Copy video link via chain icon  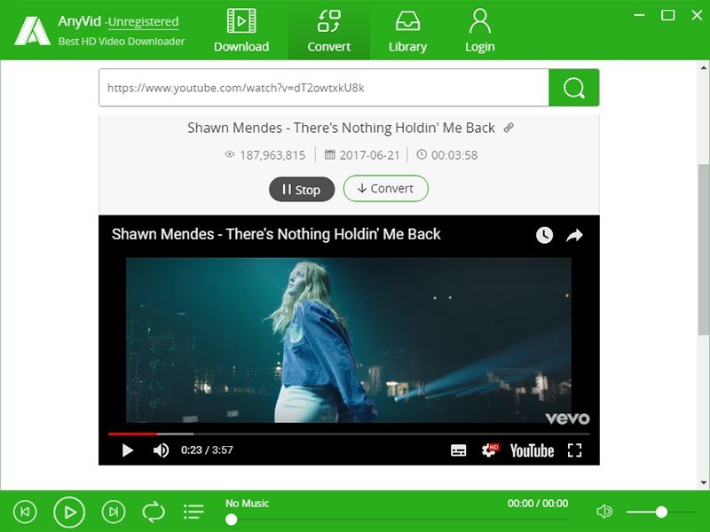(x=509, y=128)
